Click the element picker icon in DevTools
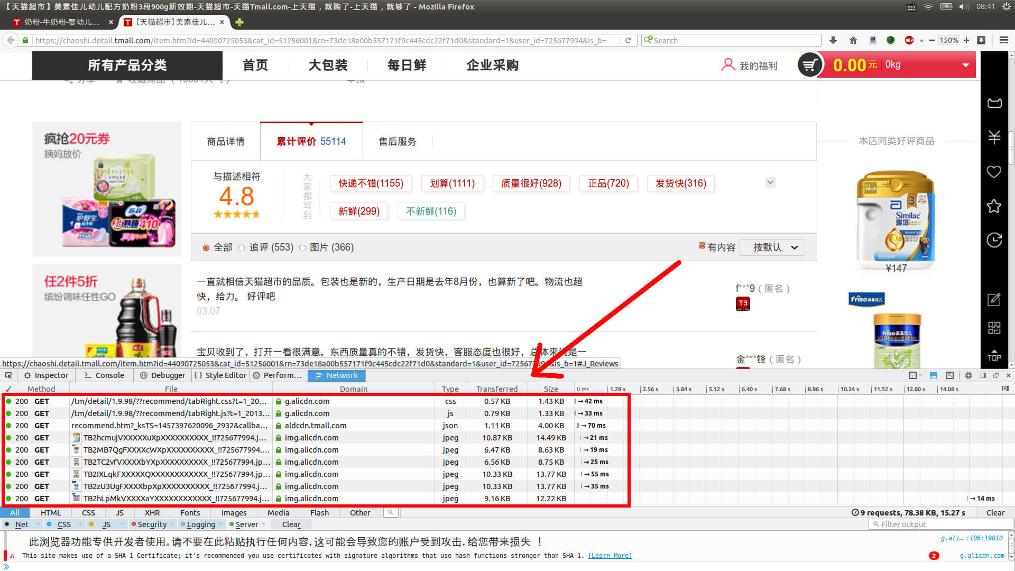Screen dimensions: 1015x571 8,375
